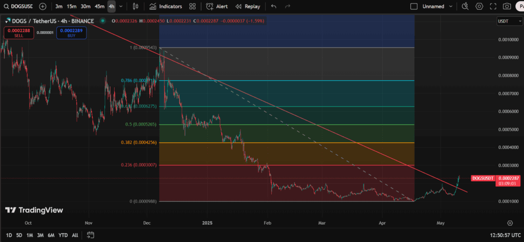Enter fullscreen mode
This screenshot has height=242, width=524.
coord(493,7)
